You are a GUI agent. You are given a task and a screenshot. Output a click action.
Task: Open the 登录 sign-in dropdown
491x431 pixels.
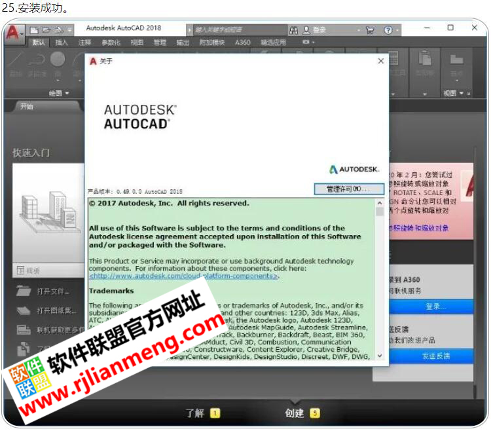(324, 29)
